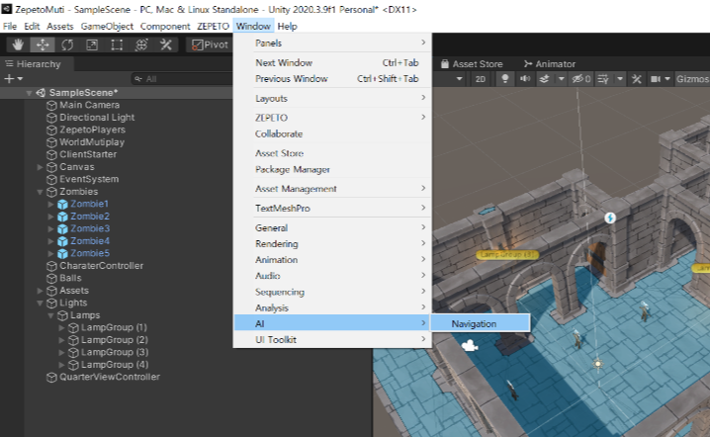
Task: Select the combined Transform tool
Action: coord(141,44)
